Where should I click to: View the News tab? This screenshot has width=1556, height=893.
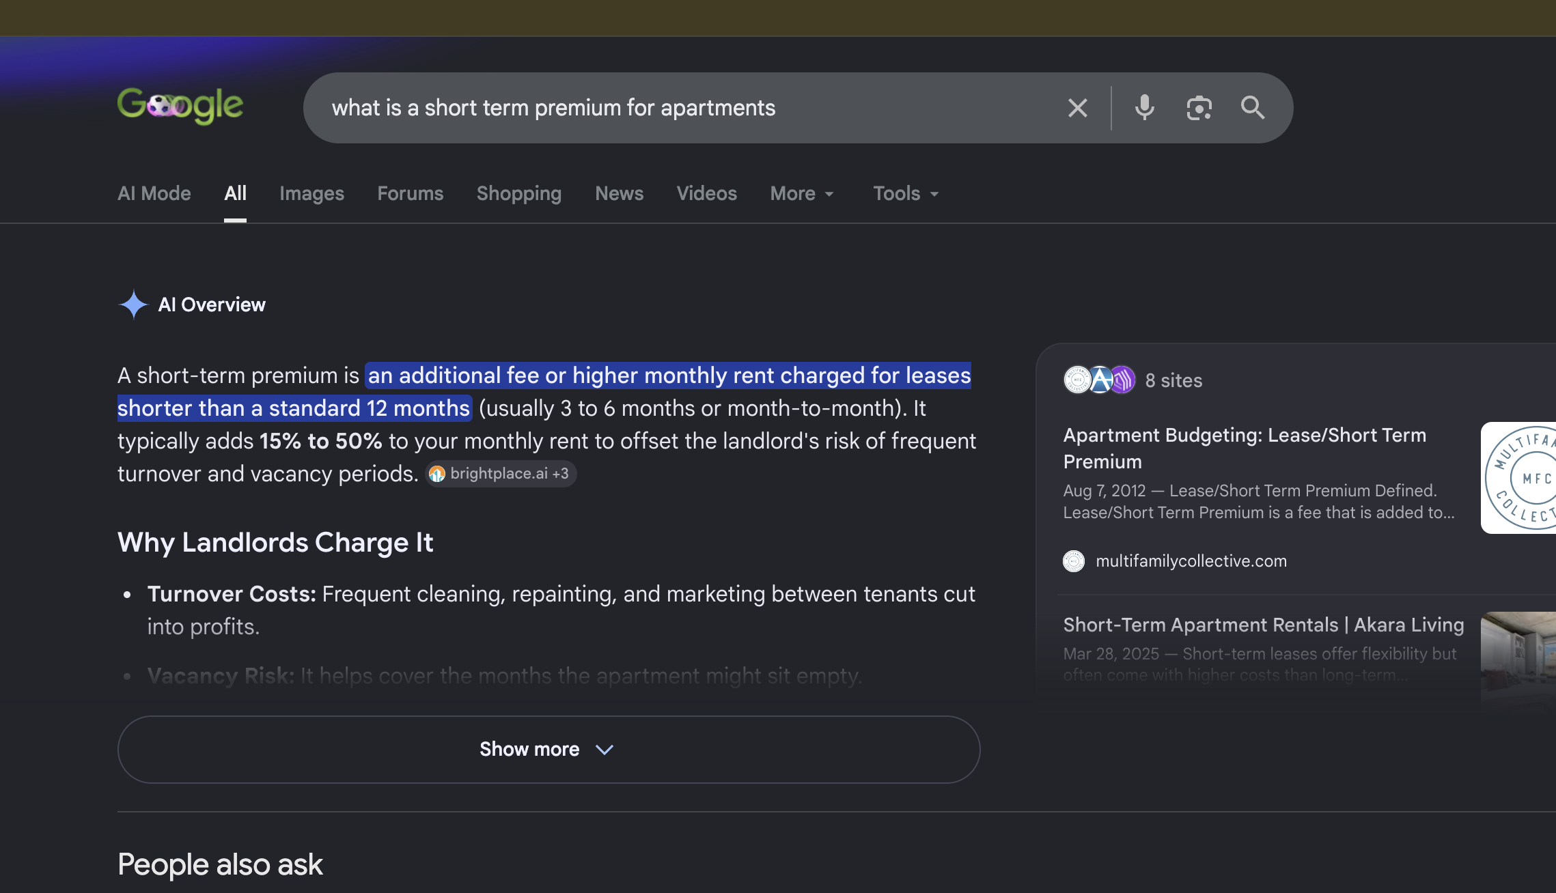tap(619, 193)
